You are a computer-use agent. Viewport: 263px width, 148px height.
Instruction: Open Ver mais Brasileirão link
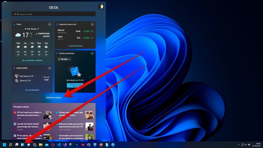tap(32, 90)
